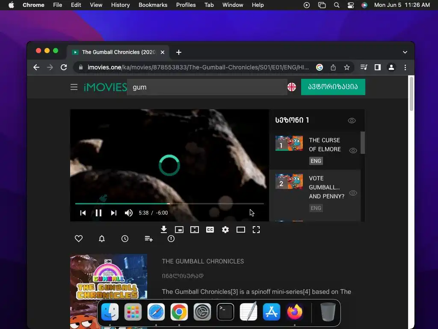
Task: Click the main page scrollbar
Action: tap(411, 94)
